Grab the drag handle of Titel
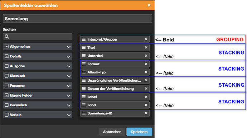 pyautogui.click(x=84, y=47)
